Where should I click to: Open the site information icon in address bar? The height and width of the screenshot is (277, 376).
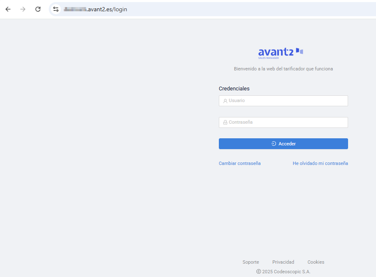56,9
